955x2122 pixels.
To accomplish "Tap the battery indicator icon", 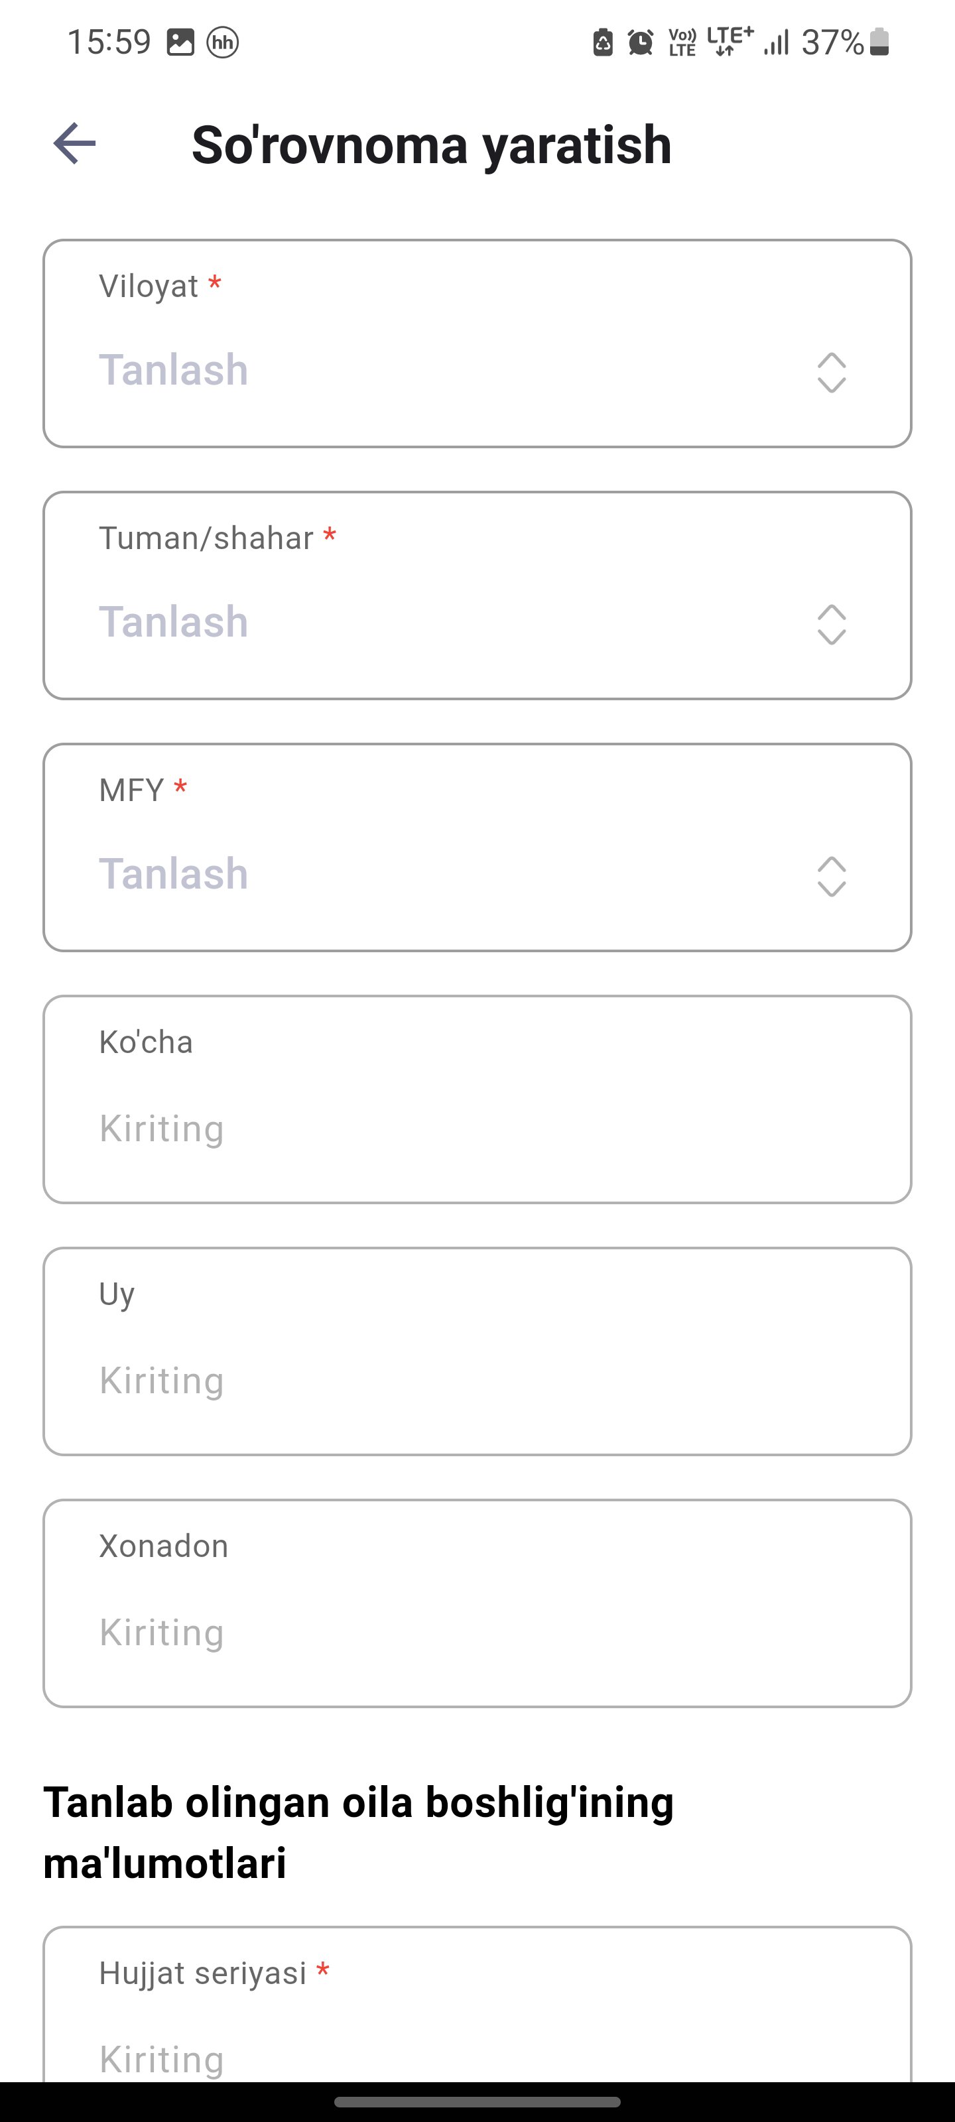I will tap(879, 41).
